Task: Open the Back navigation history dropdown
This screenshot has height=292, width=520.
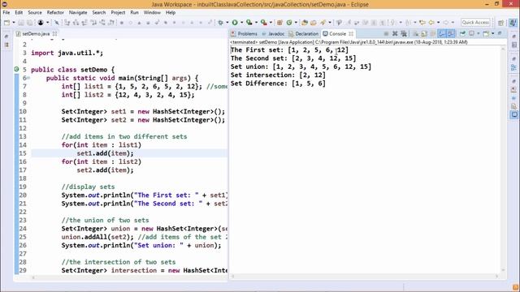Action: 438,23
